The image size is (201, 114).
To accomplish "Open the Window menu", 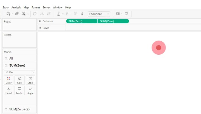I will click(x=58, y=7).
